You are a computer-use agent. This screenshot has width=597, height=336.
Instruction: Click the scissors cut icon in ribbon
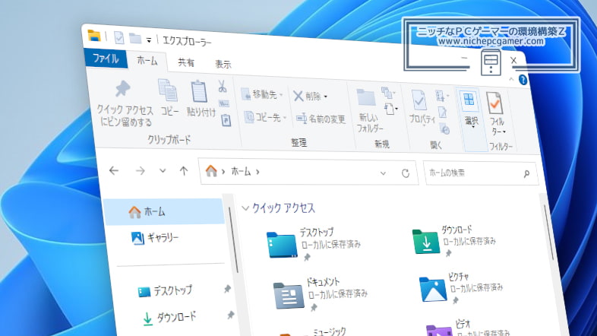click(222, 86)
